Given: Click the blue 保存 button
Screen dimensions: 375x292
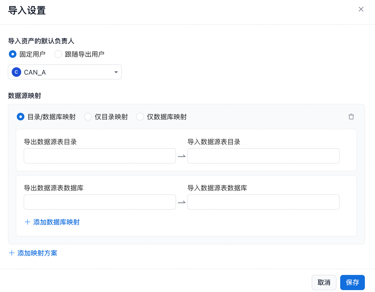Looking at the screenshot, I should pos(352,283).
